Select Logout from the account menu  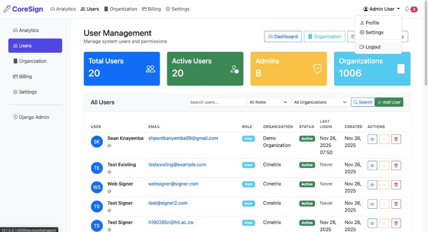[373, 47]
